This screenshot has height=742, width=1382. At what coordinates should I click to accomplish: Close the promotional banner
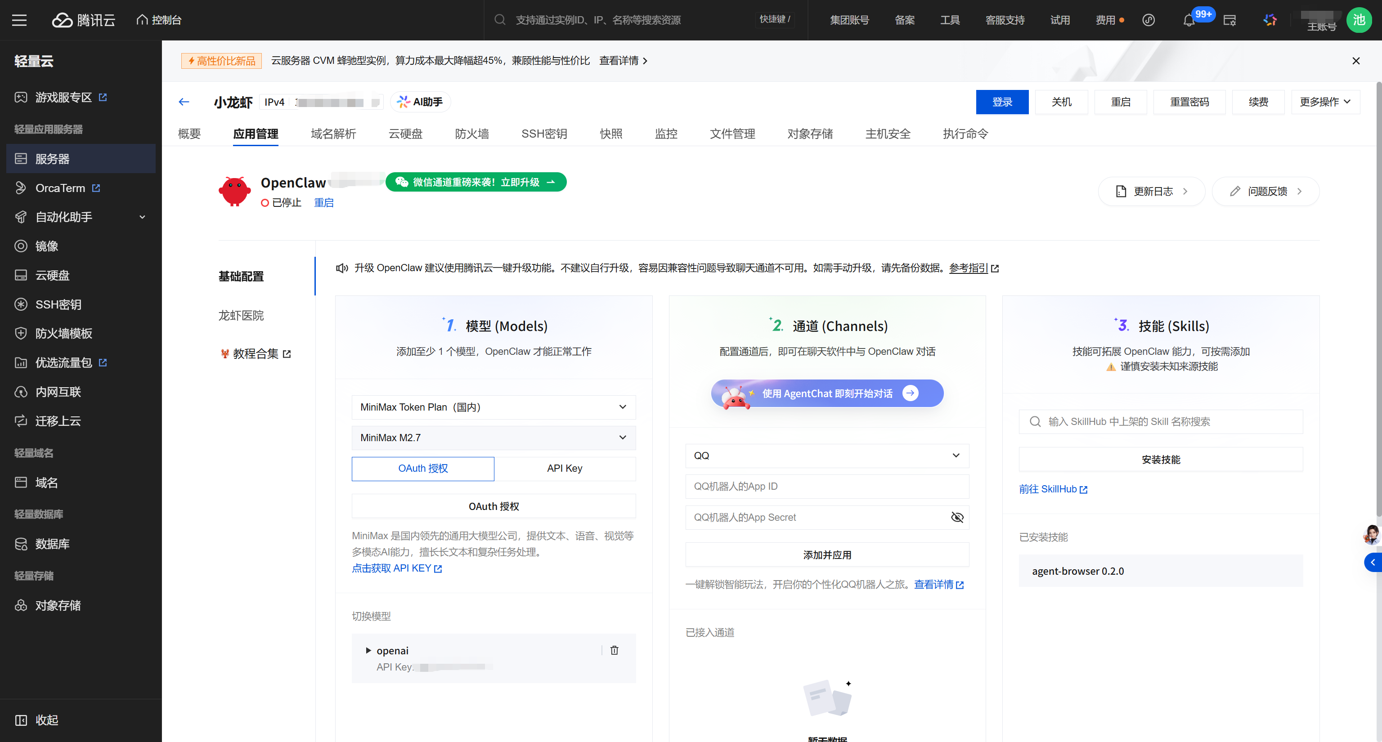(1356, 61)
